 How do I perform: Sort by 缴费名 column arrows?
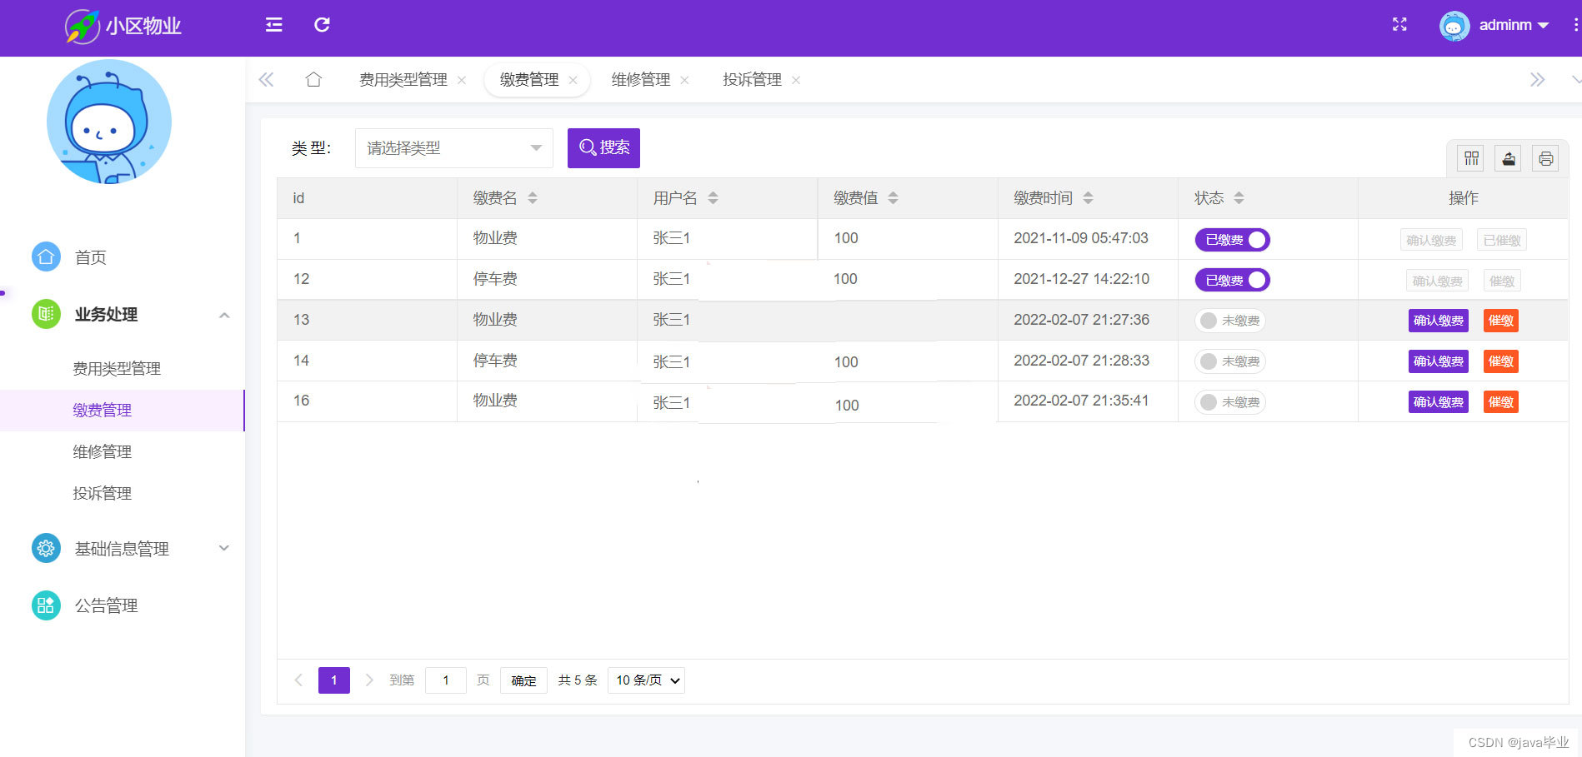pos(533,198)
